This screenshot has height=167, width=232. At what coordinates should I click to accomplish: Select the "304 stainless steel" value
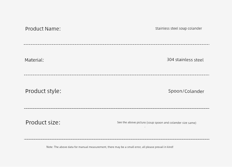[x=185, y=60]
